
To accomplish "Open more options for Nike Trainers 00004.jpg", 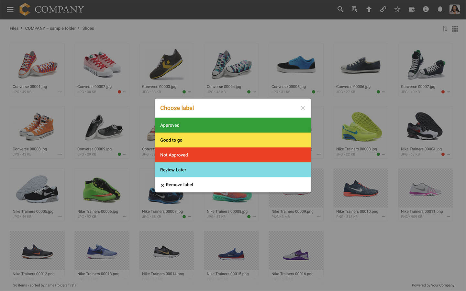I will (x=448, y=154).
